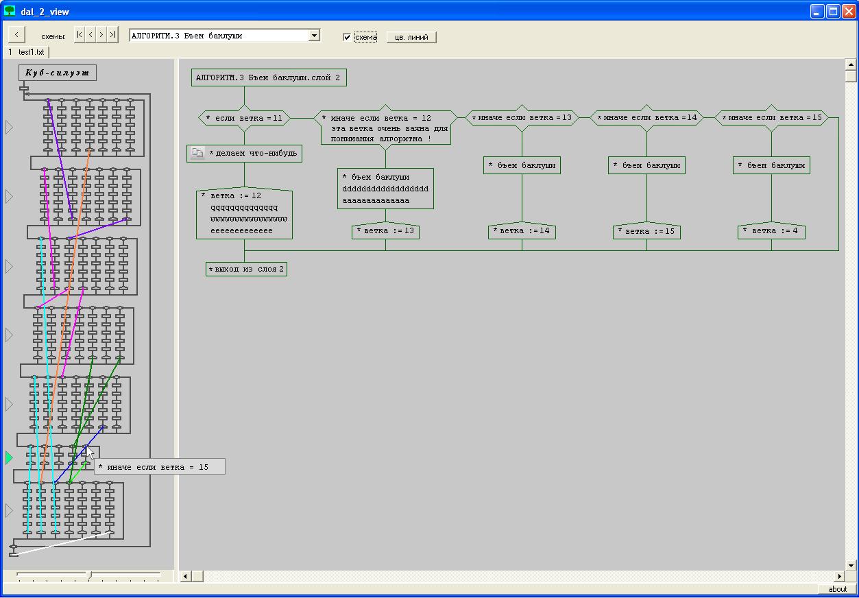Click the 'цв. линий' button
This screenshot has height=598, width=859.
click(x=411, y=38)
